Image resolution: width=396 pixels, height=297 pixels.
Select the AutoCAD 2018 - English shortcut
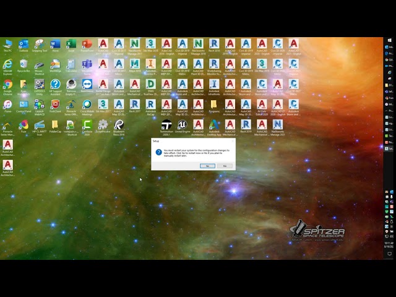[x=166, y=47]
